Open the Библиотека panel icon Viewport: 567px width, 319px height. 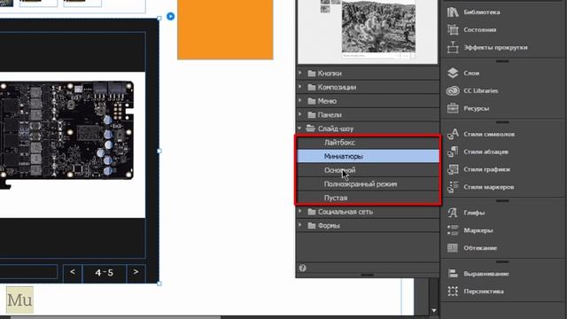(453, 12)
